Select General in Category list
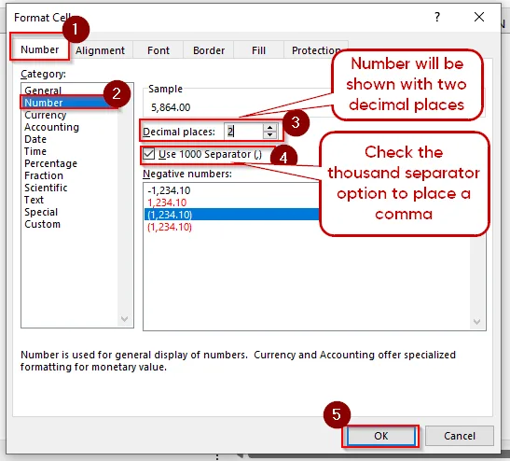This screenshot has height=461, width=510. (x=43, y=91)
